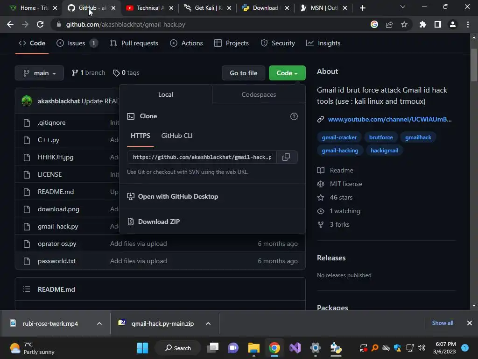Open the notification badge in the taskbar

tap(465, 348)
